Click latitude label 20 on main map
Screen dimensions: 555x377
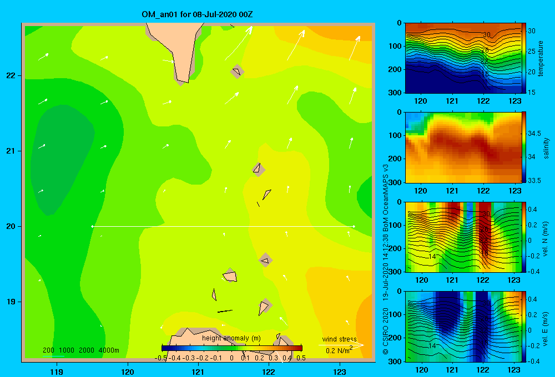pyautogui.click(x=11, y=226)
